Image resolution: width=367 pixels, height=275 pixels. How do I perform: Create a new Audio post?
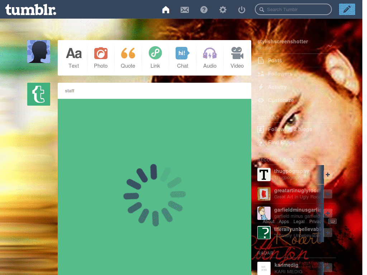tap(210, 58)
